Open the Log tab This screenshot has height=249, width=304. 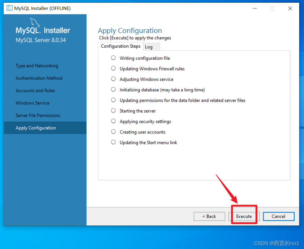[x=151, y=47]
